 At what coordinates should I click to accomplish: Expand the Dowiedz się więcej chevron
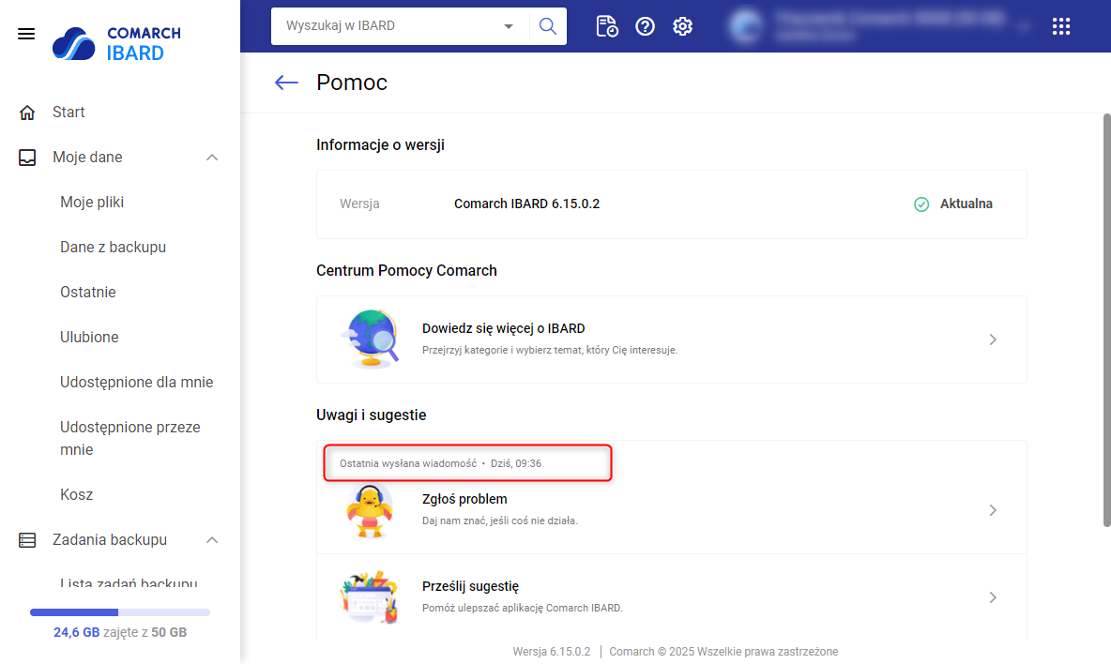[993, 340]
